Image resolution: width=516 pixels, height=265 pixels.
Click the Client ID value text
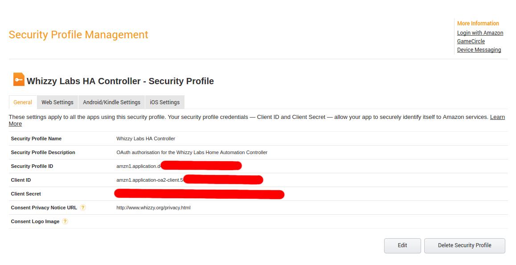tap(189, 180)
